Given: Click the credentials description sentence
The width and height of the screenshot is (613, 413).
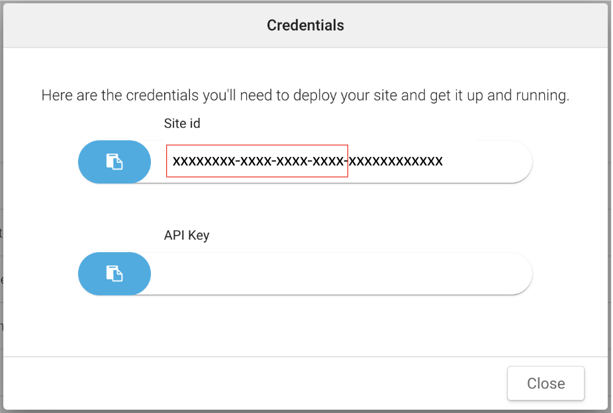Looking at the screenshot, I should pos(305,95).
